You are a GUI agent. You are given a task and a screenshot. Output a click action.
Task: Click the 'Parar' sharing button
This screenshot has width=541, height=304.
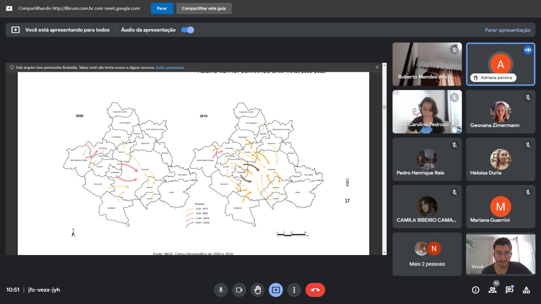click(x=162, y=8)
